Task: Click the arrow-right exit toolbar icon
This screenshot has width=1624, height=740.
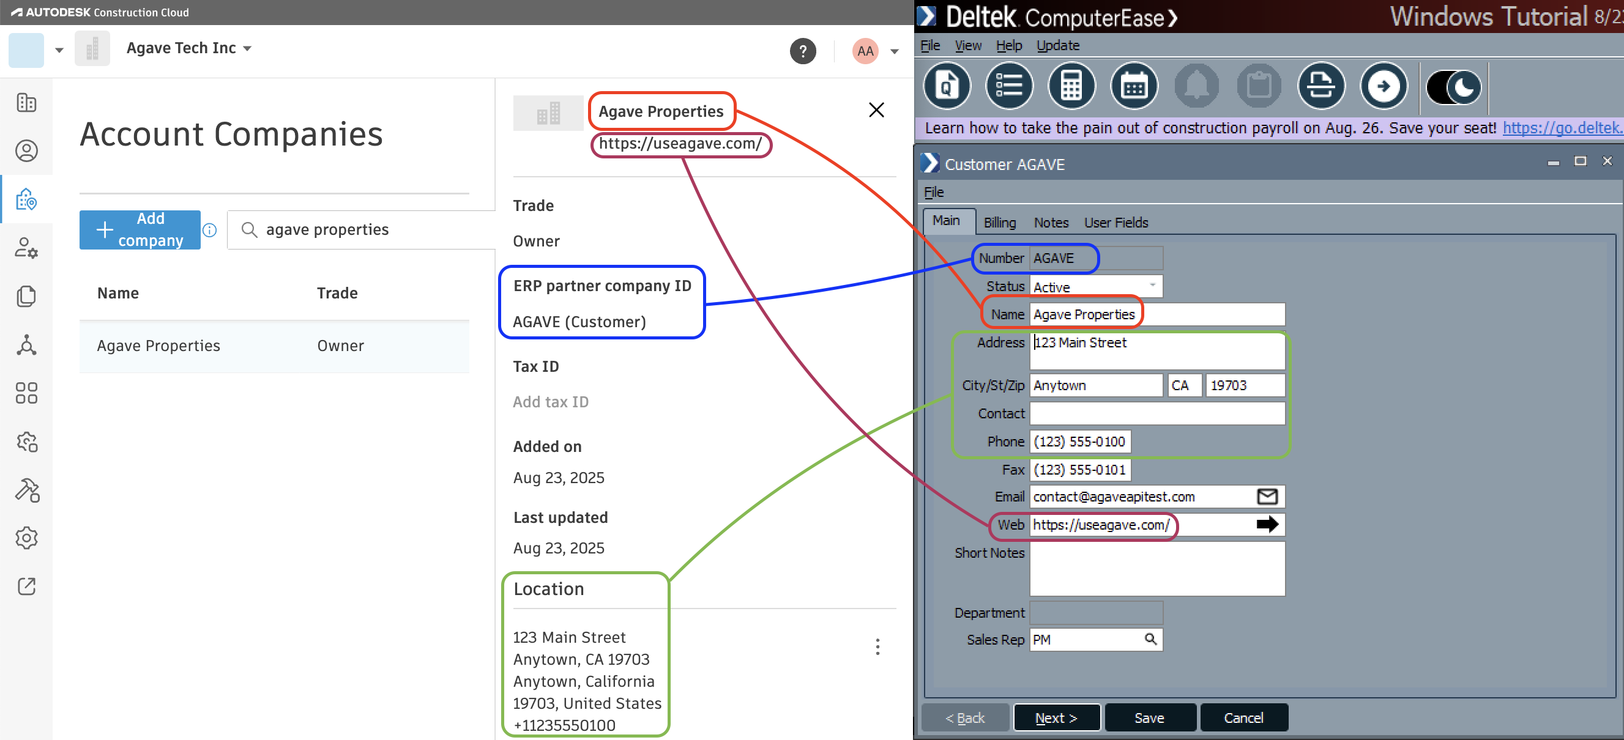Action: click(x=1384, y=86)
